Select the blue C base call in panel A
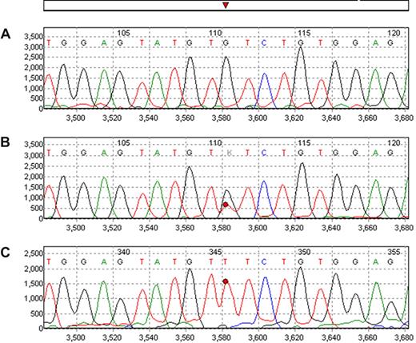Viewport: 416px width, 343px height. pyautogui.click(x=264, y=42)
